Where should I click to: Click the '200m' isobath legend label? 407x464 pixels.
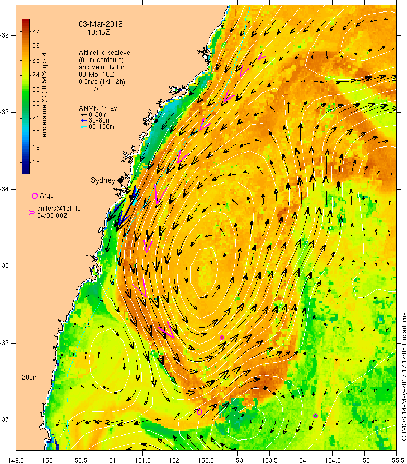point(30,377)
